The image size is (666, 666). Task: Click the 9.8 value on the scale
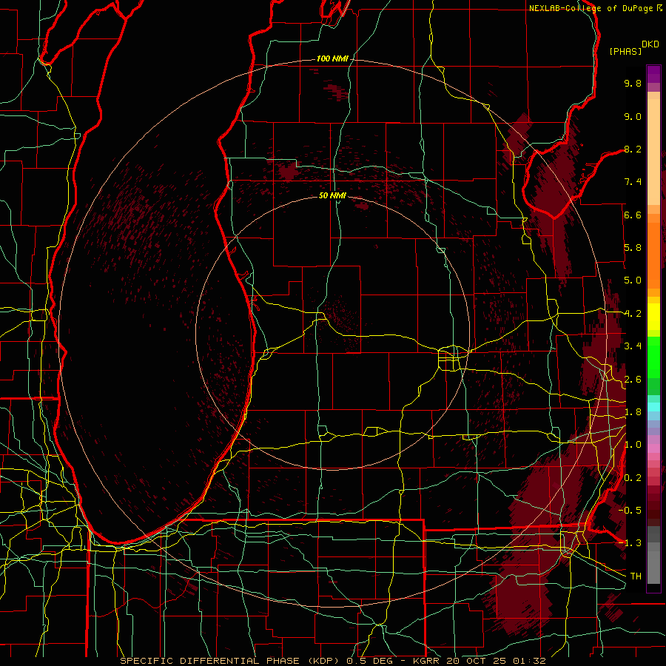[x=633, y=83]
